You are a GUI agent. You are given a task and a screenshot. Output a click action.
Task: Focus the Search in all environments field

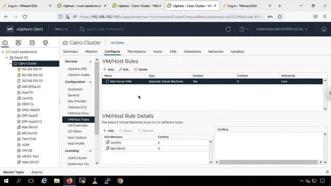coord(106,29)
